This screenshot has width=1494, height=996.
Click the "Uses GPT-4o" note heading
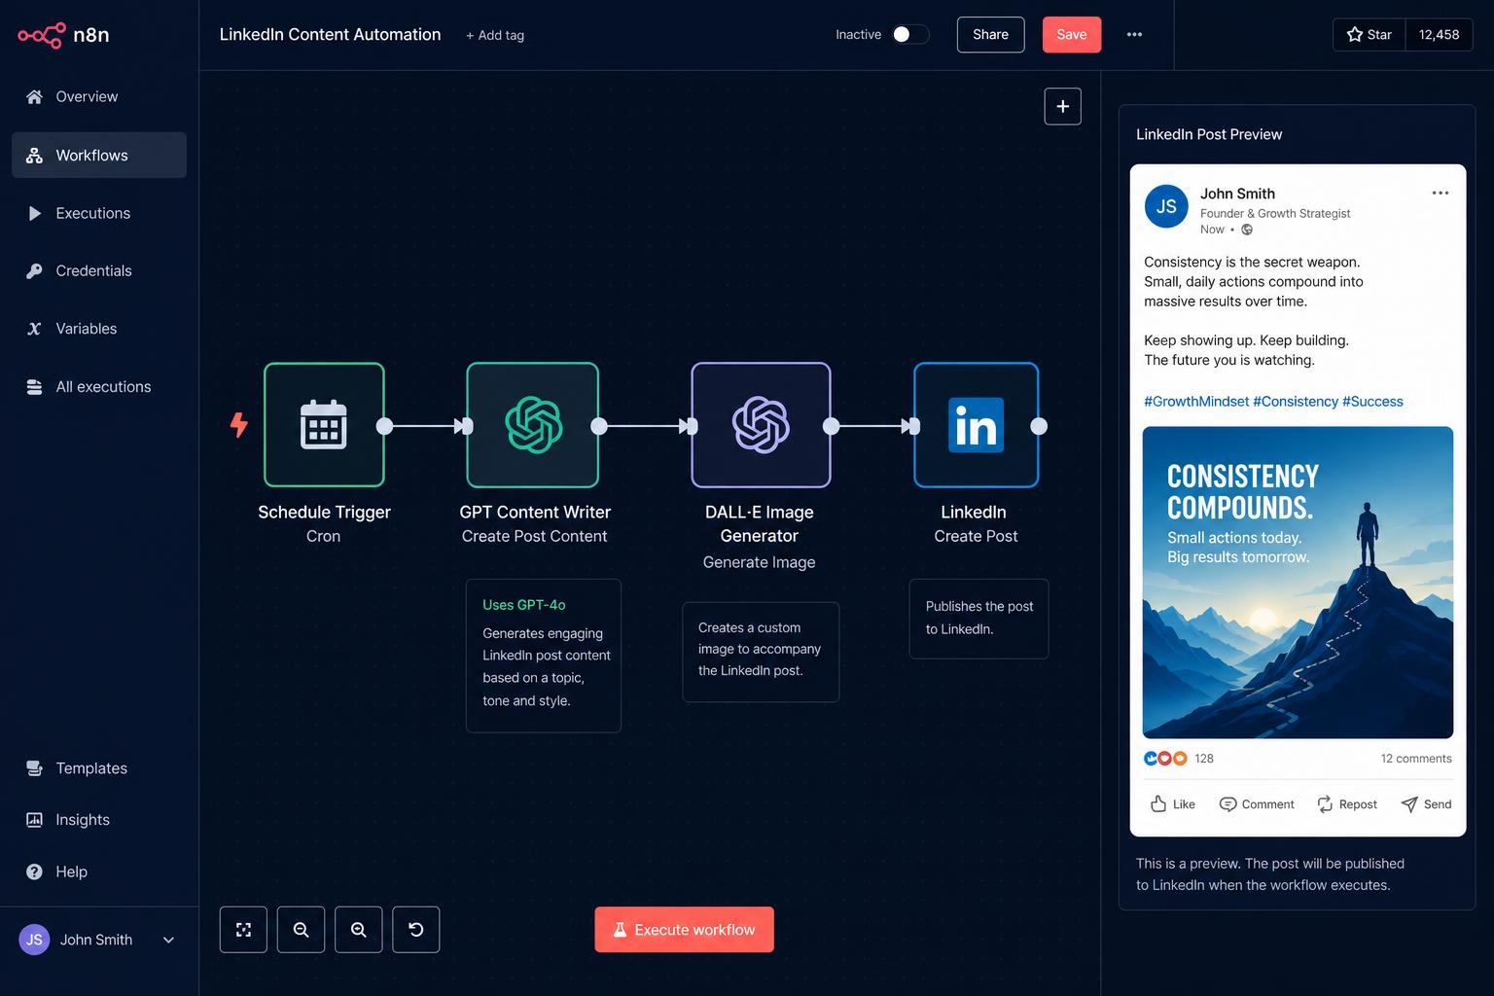click(524, 605)
